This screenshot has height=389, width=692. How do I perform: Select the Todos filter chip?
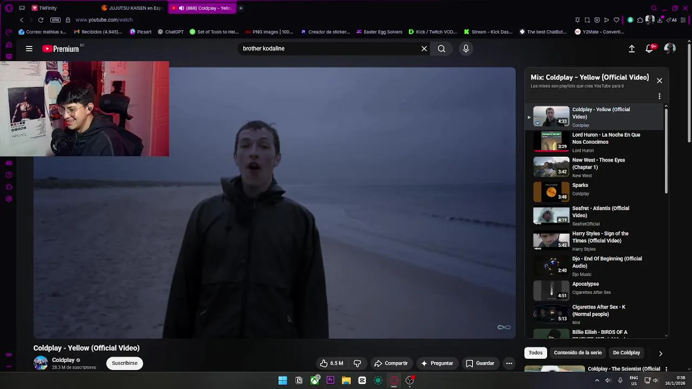click(536, 353)
